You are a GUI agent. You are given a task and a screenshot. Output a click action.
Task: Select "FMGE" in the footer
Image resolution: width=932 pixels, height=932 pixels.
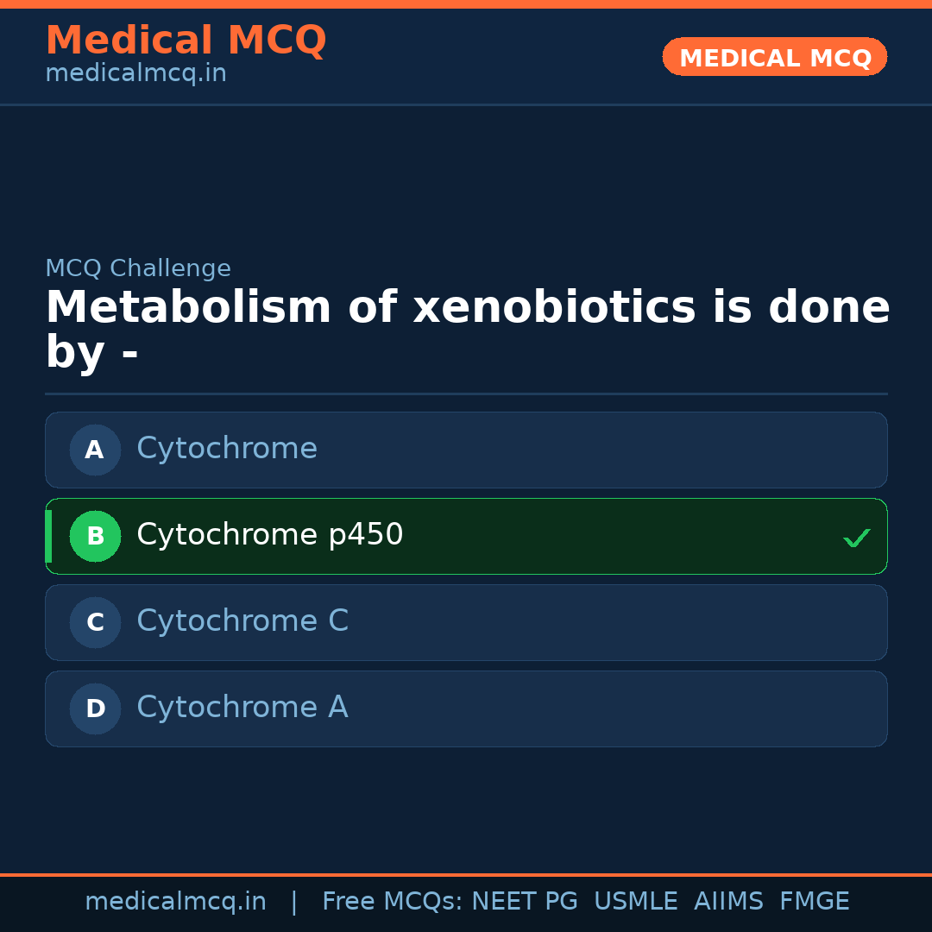814,902
